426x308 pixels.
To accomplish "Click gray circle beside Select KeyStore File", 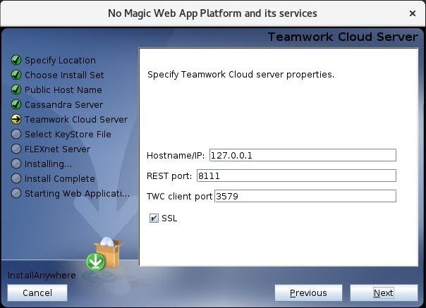I will point(16,134).
